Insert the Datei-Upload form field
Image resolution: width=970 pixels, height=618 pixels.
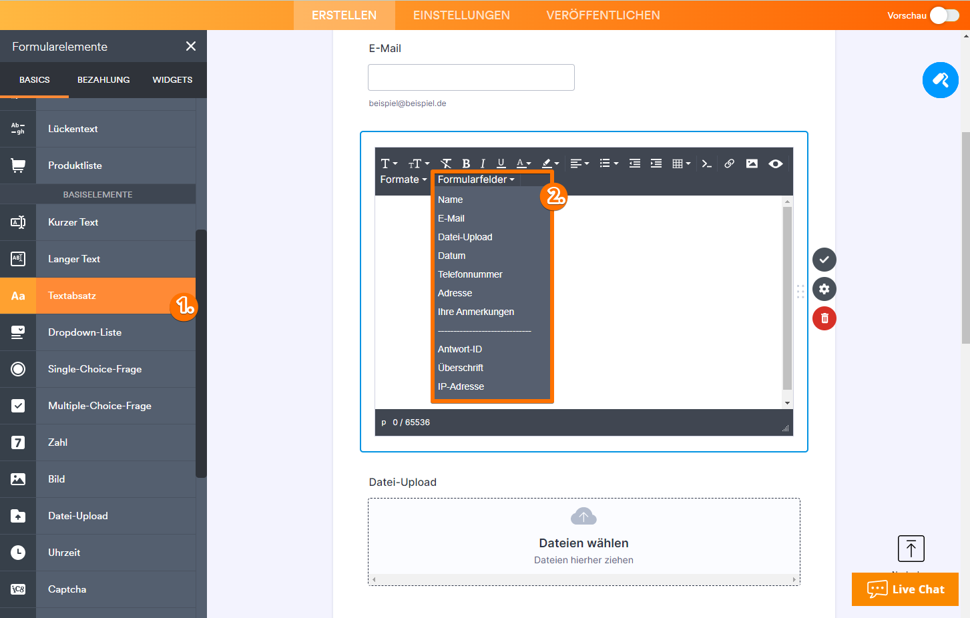(x=493, y=237)
